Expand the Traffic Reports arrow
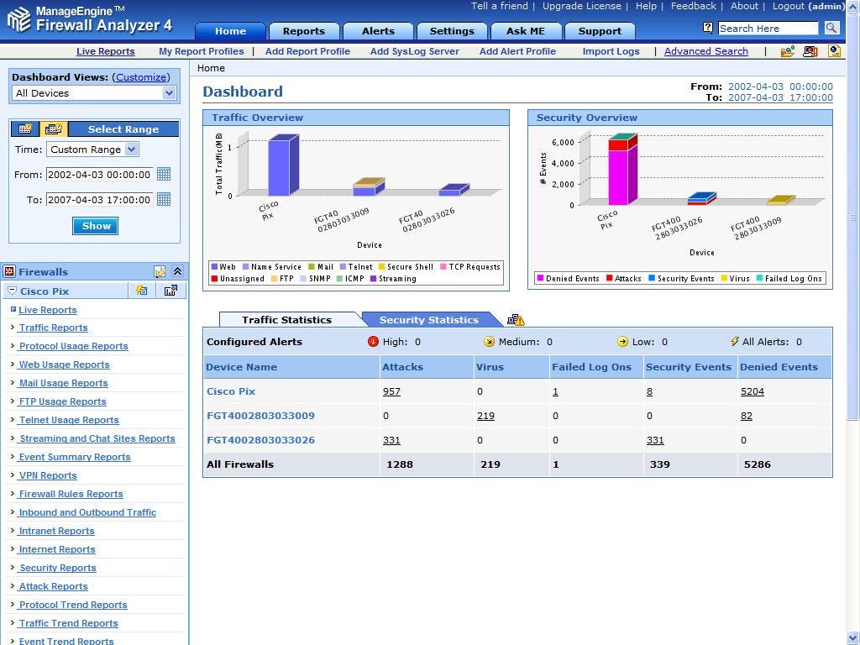The width and height of the screenshot is (860, 645). (13, 327)
